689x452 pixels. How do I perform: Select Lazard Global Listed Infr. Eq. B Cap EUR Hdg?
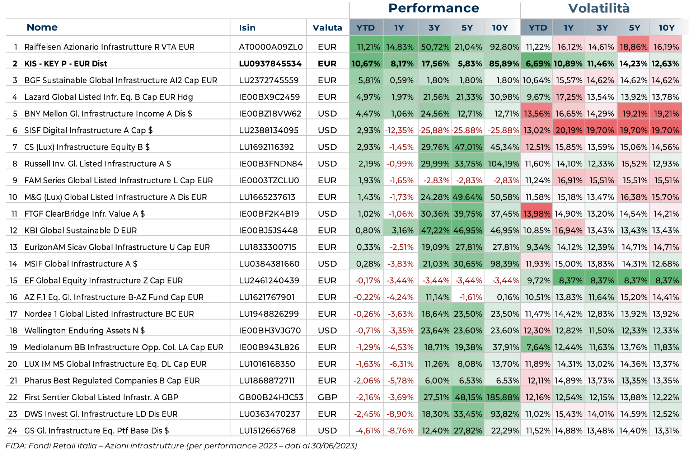[x=109, y=97]
